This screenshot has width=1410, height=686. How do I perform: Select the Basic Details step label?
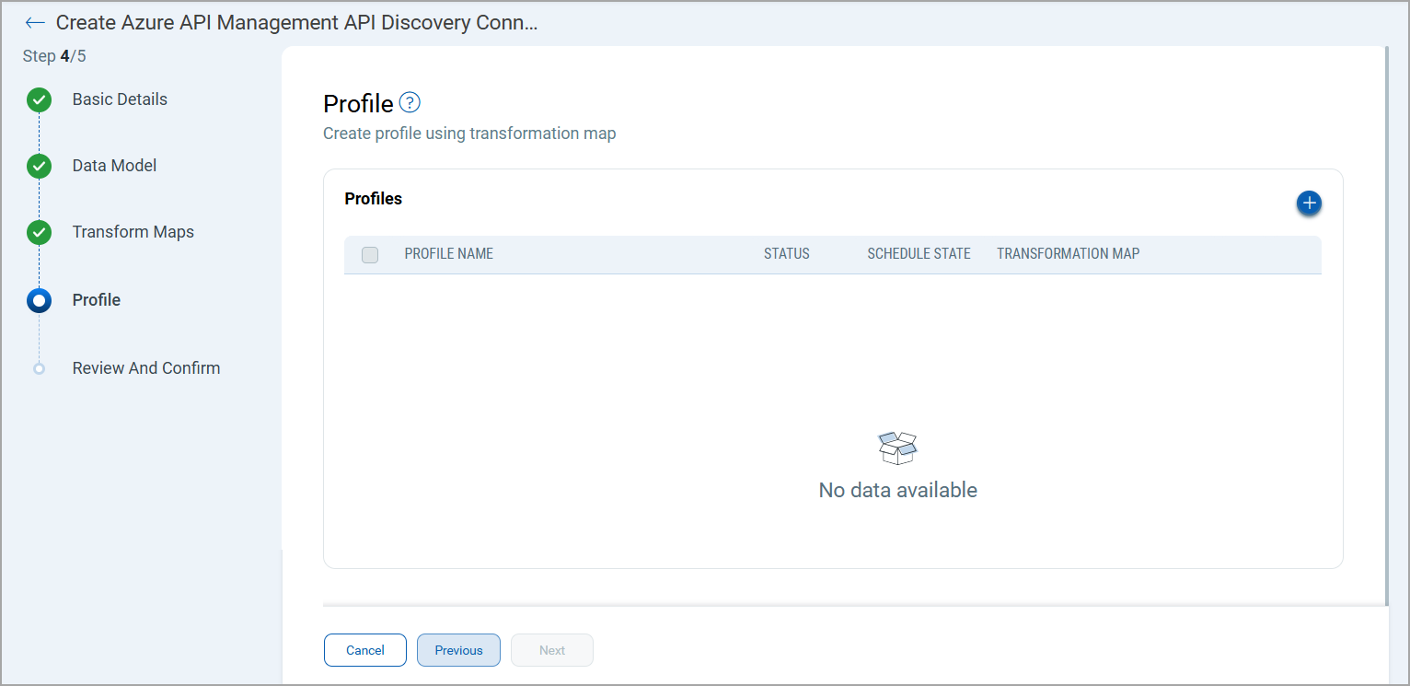120,99
